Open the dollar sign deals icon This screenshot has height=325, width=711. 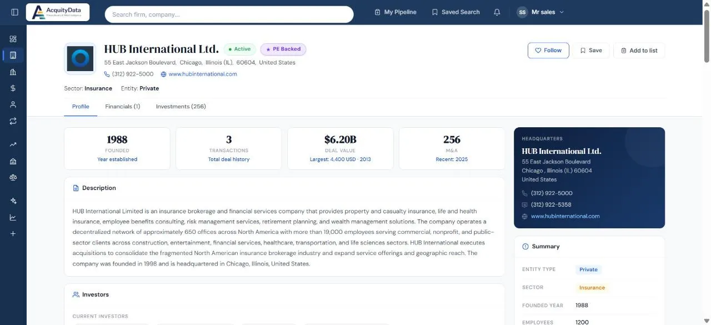pyautogui.click(x=13, y=88)
